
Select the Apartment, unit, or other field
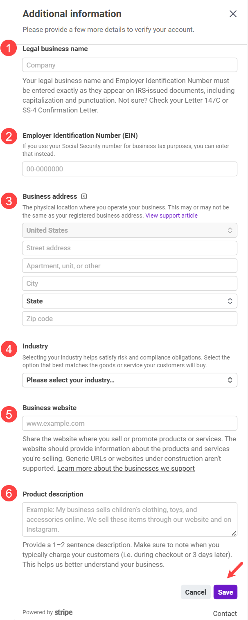pos(129,266)
